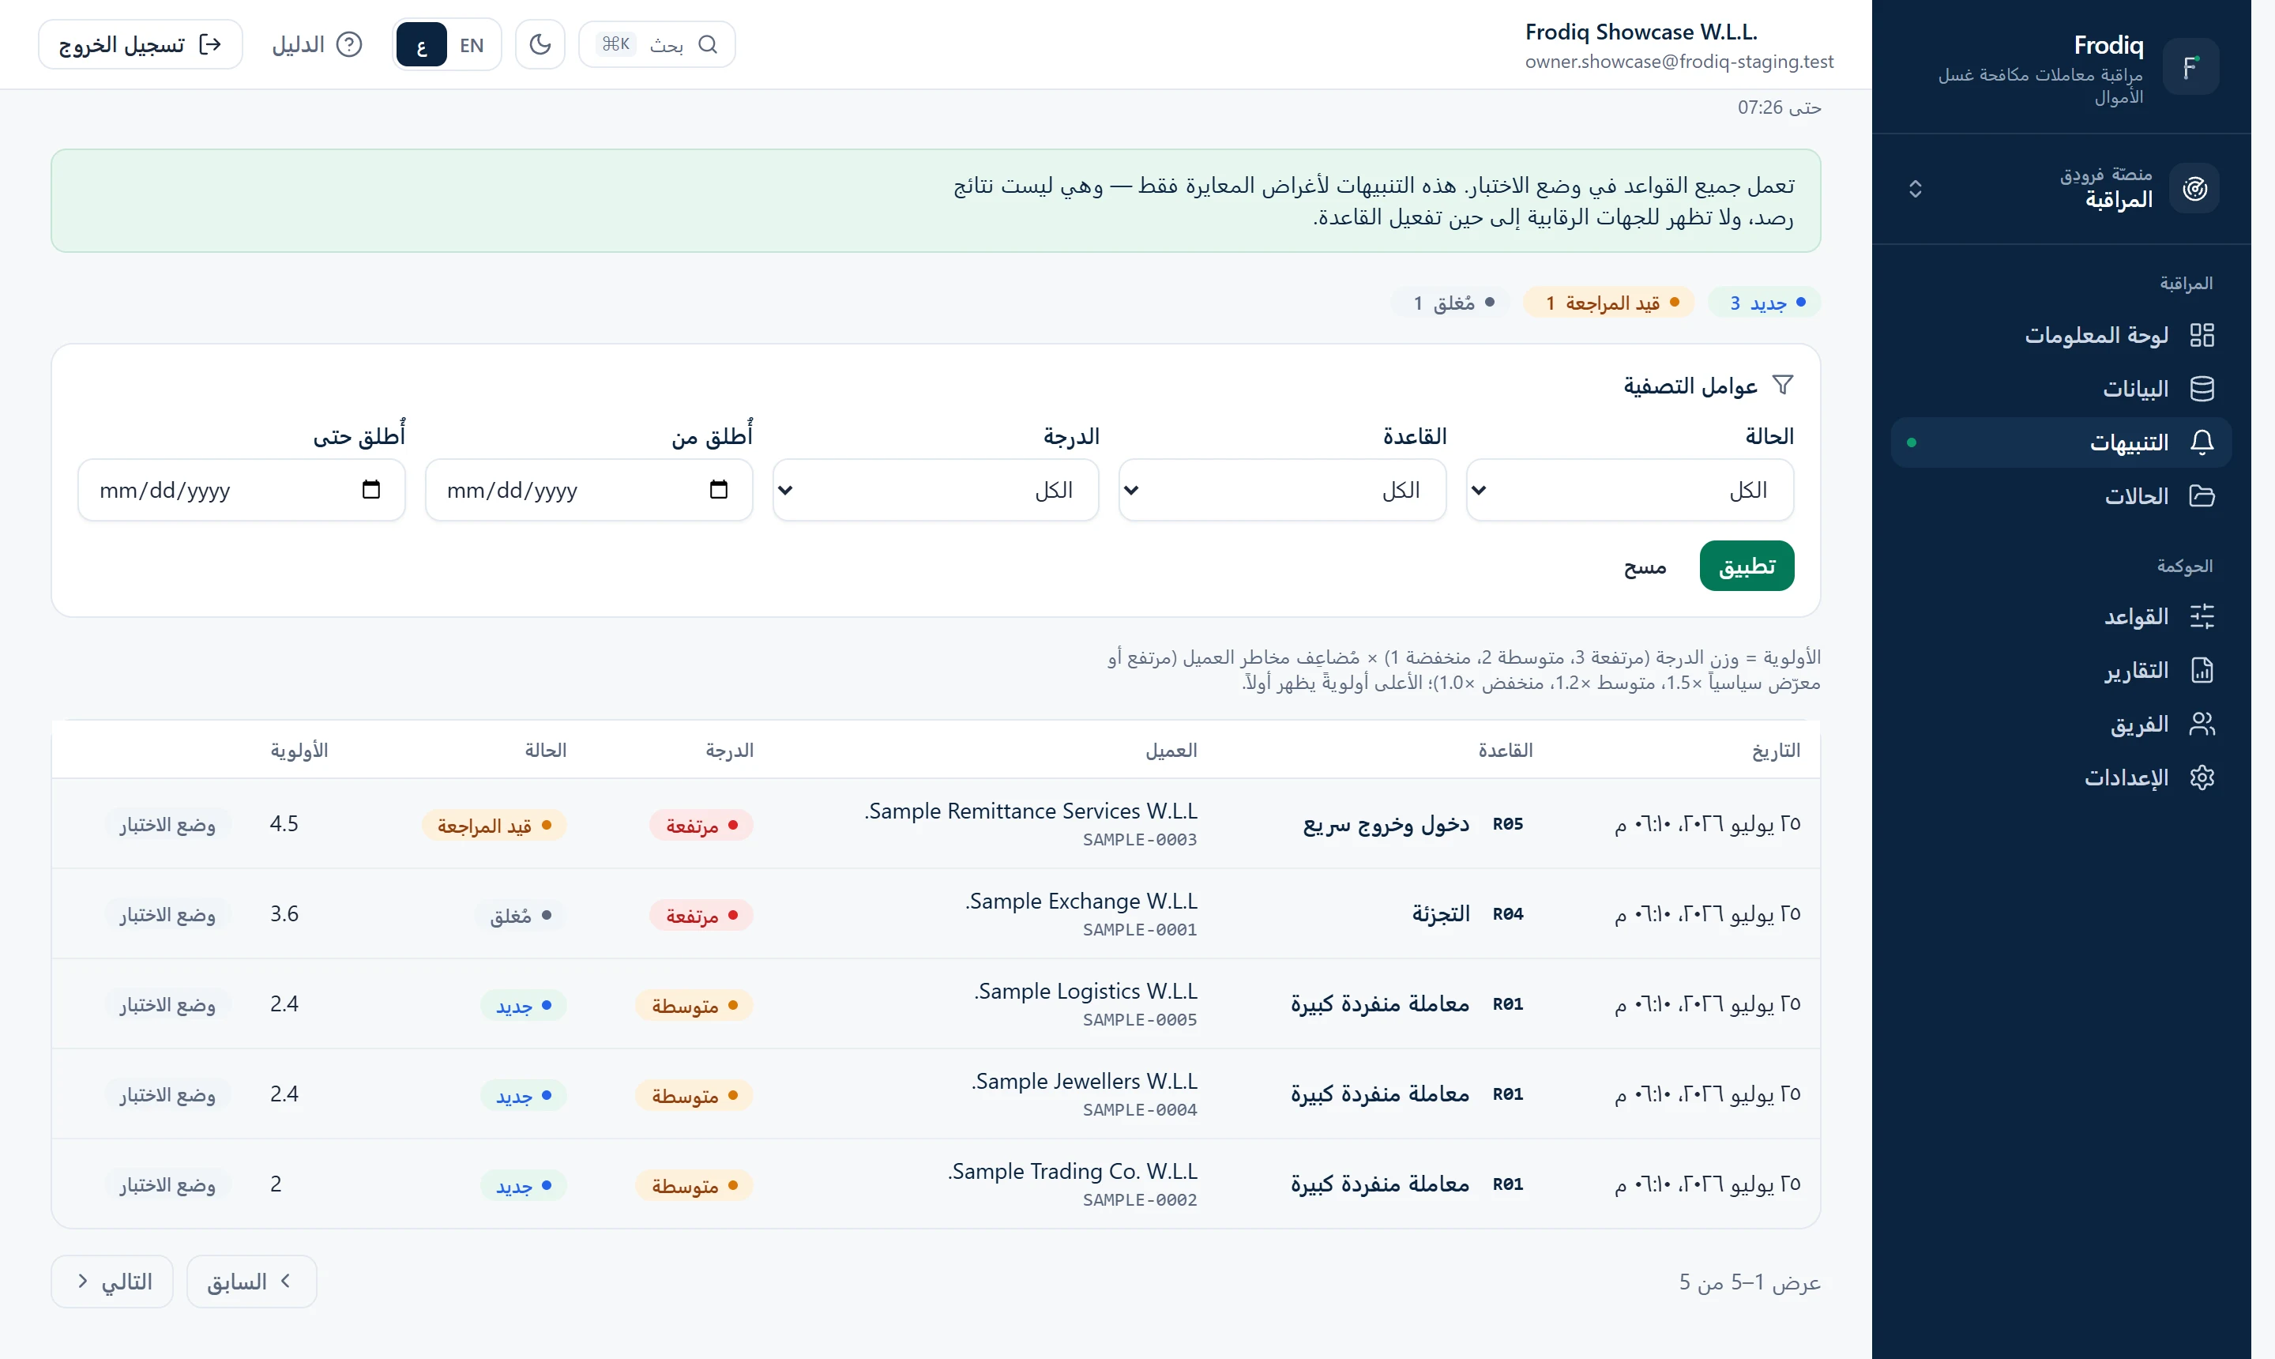2275x1359 pixels.
Task: Switch language to Arabic ع
Action: pyautogui.click(x=422, y=46)
